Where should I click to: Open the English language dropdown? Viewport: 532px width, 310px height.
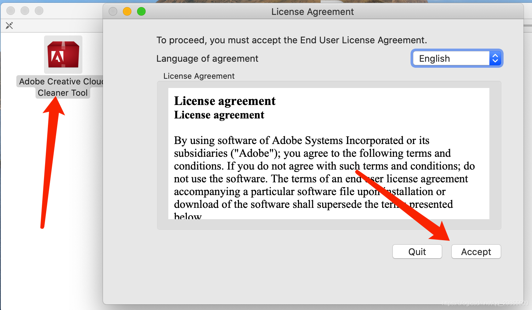tap(457, 58)
